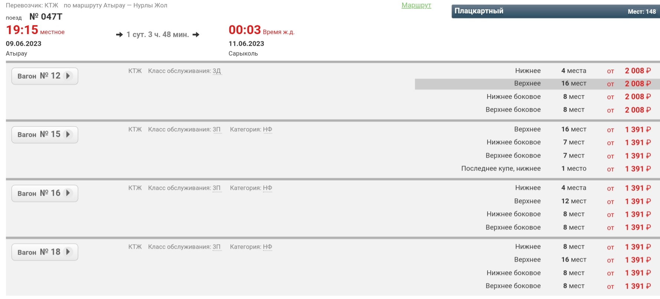Select highlighted Верхнее row in wagon 12

click(x=537, y=84)
